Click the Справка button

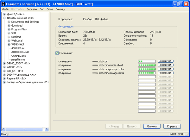click(x=172, y=126)
